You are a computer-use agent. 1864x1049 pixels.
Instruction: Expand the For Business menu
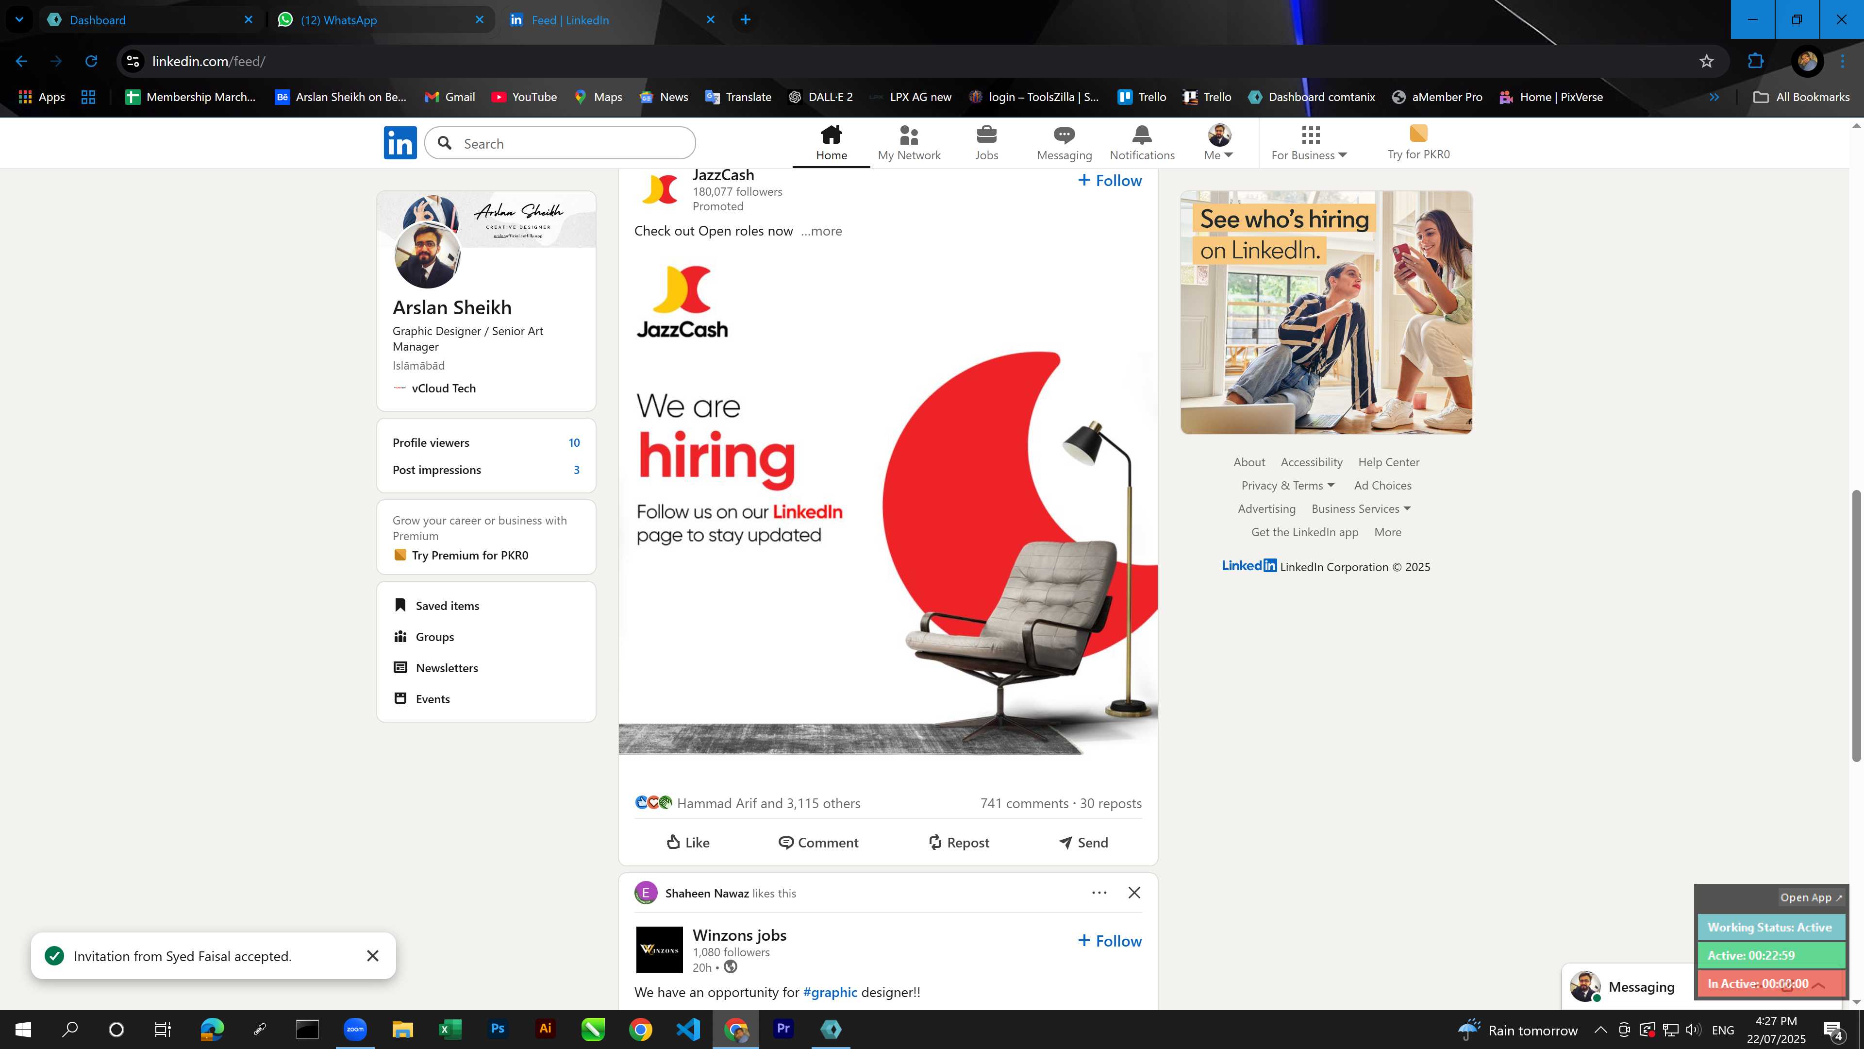1309,143
